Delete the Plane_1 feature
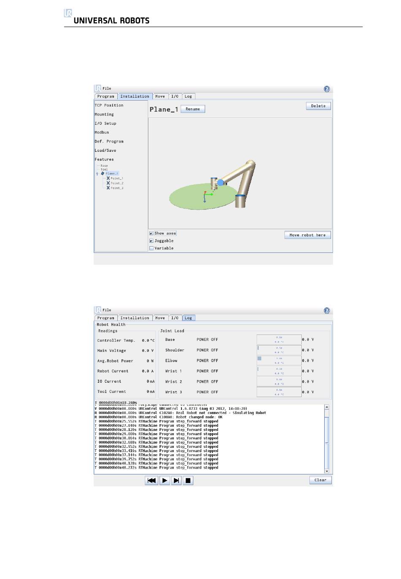The height and width of the screenshot is (579, 401). (x=318, y=106)
